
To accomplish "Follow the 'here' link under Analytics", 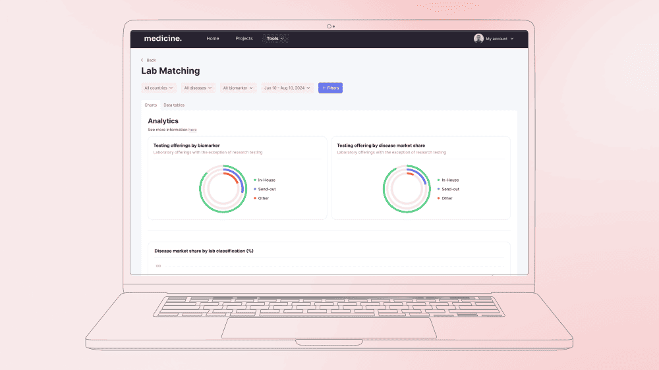I will 192,130.
